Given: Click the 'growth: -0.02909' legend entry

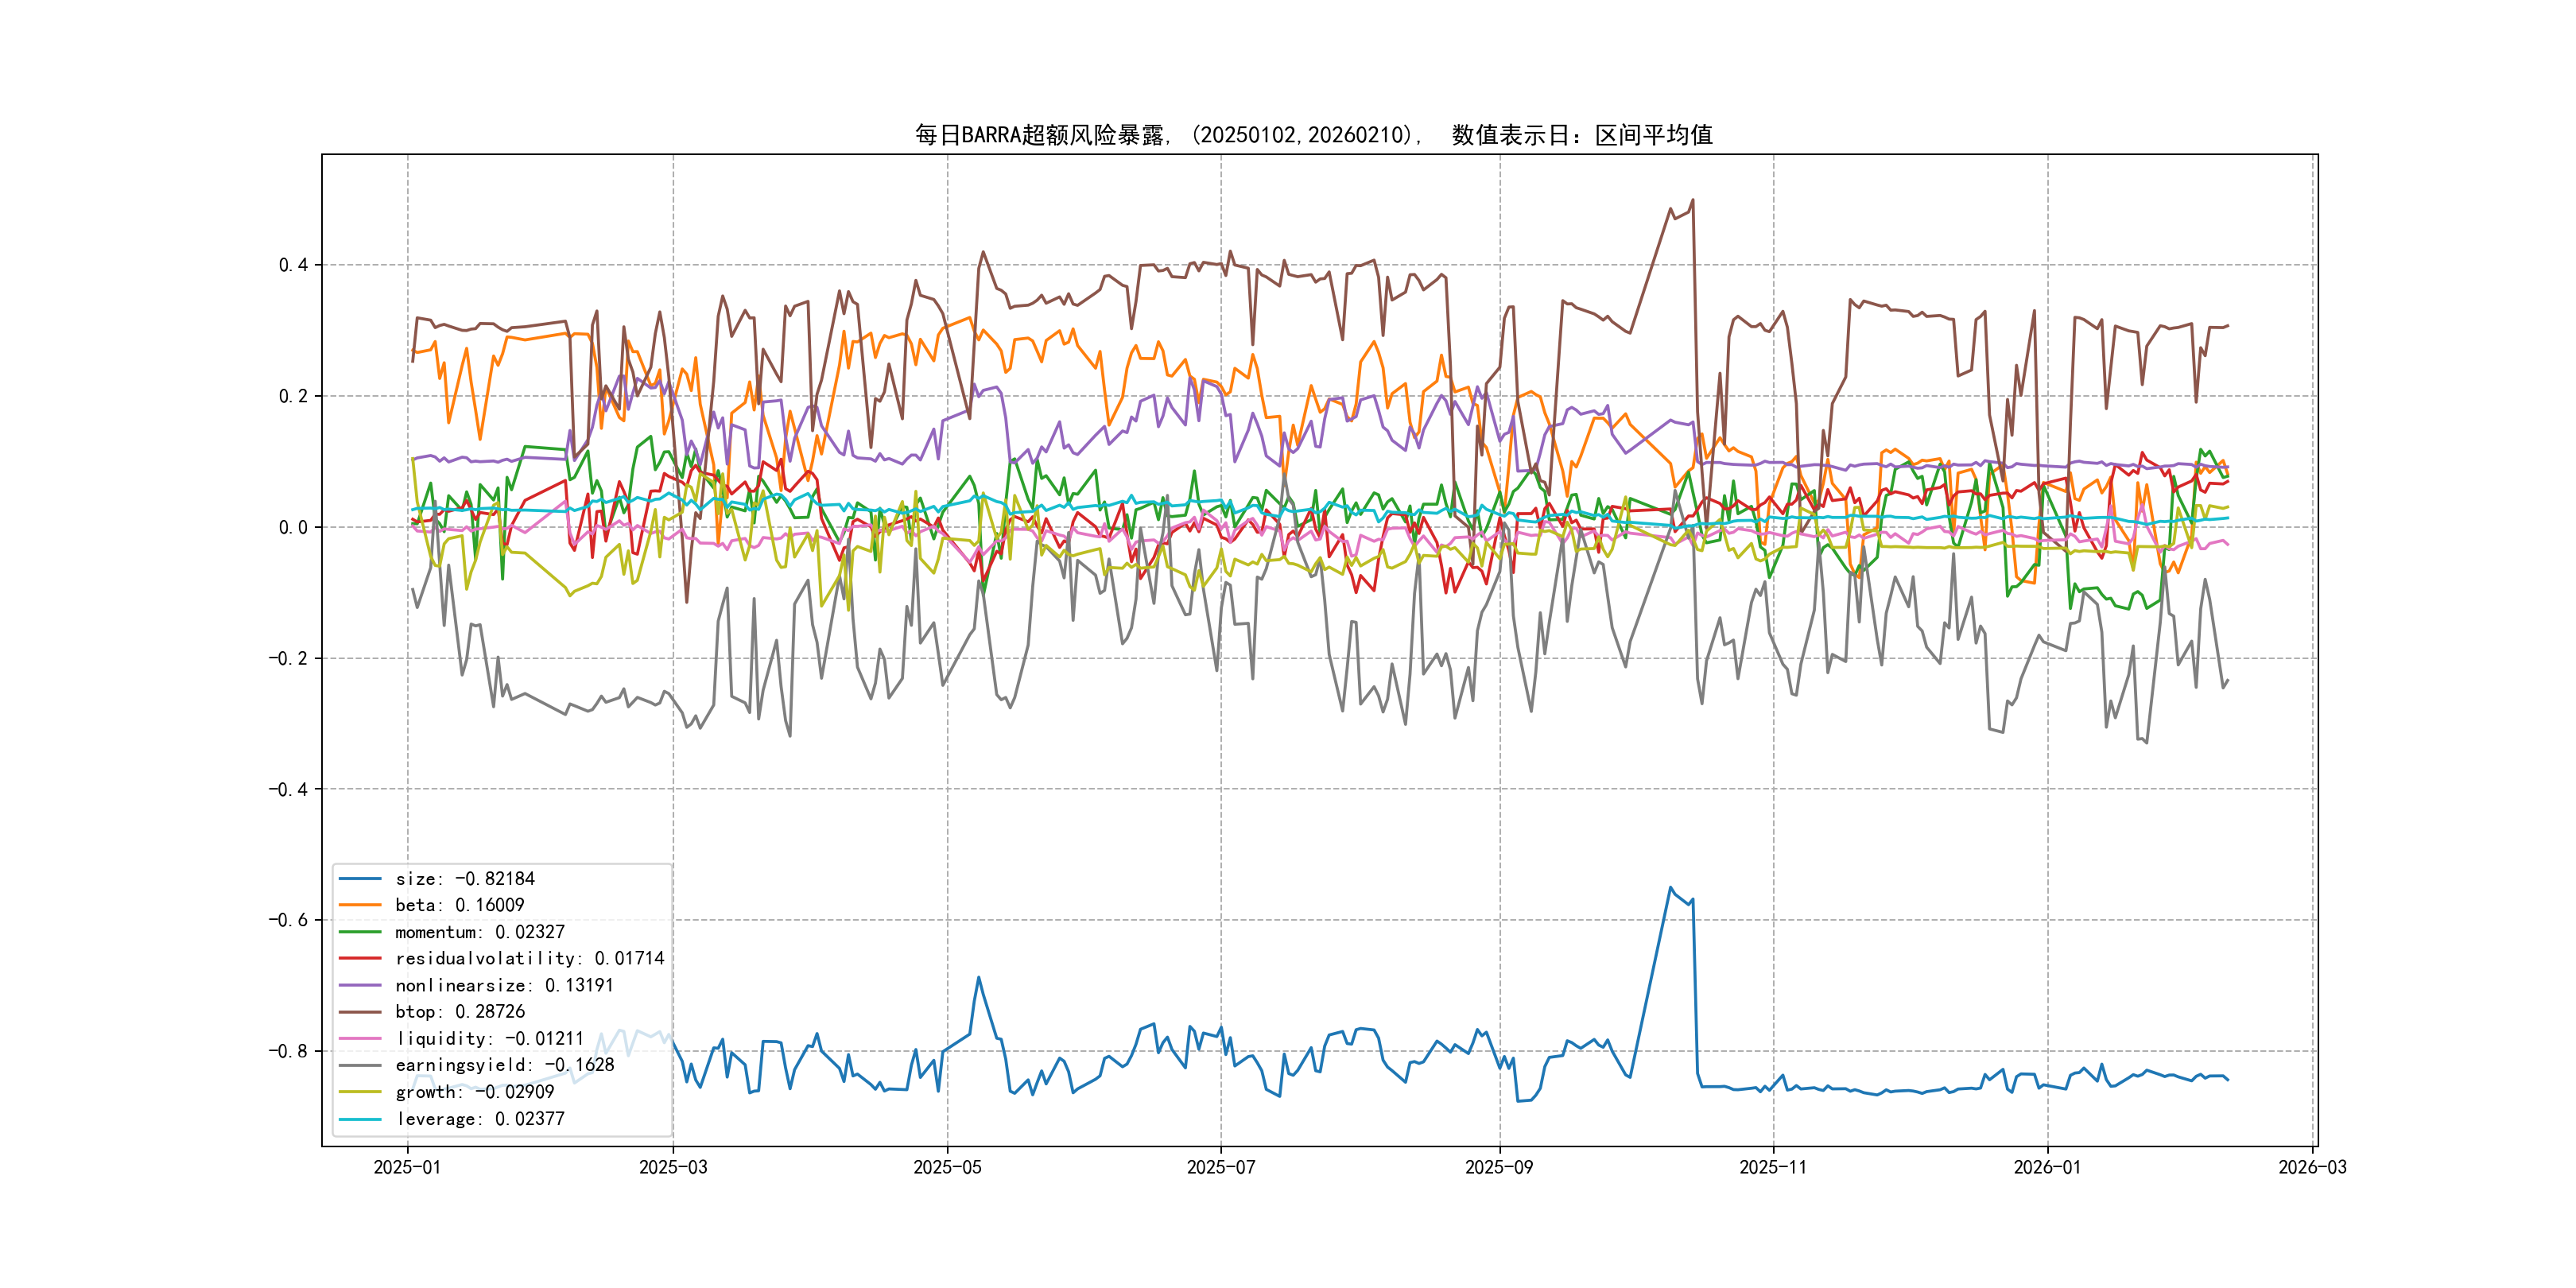Looking at the screenshot, I should pyautogui.click(x=474, y=1092).
